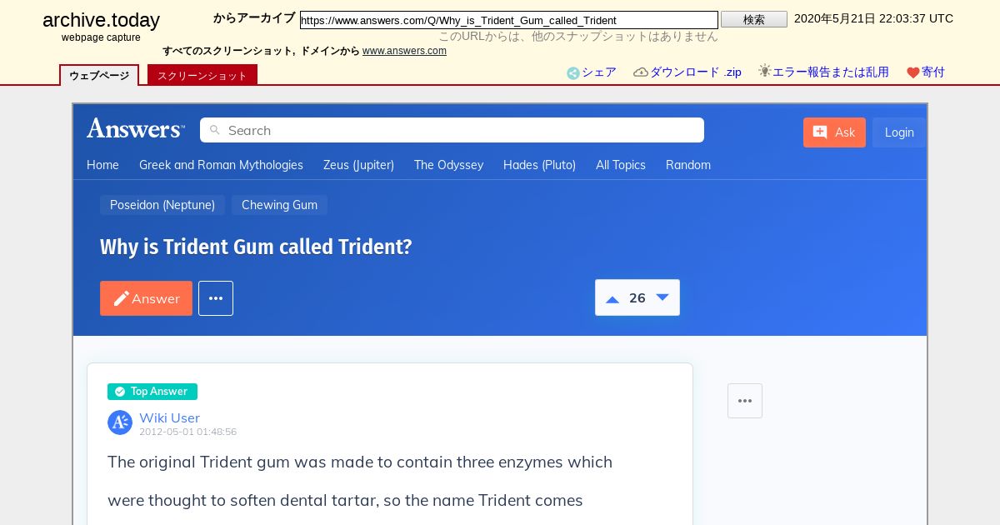
Task: Open The Odyssey topic
Action: (448, 165)
